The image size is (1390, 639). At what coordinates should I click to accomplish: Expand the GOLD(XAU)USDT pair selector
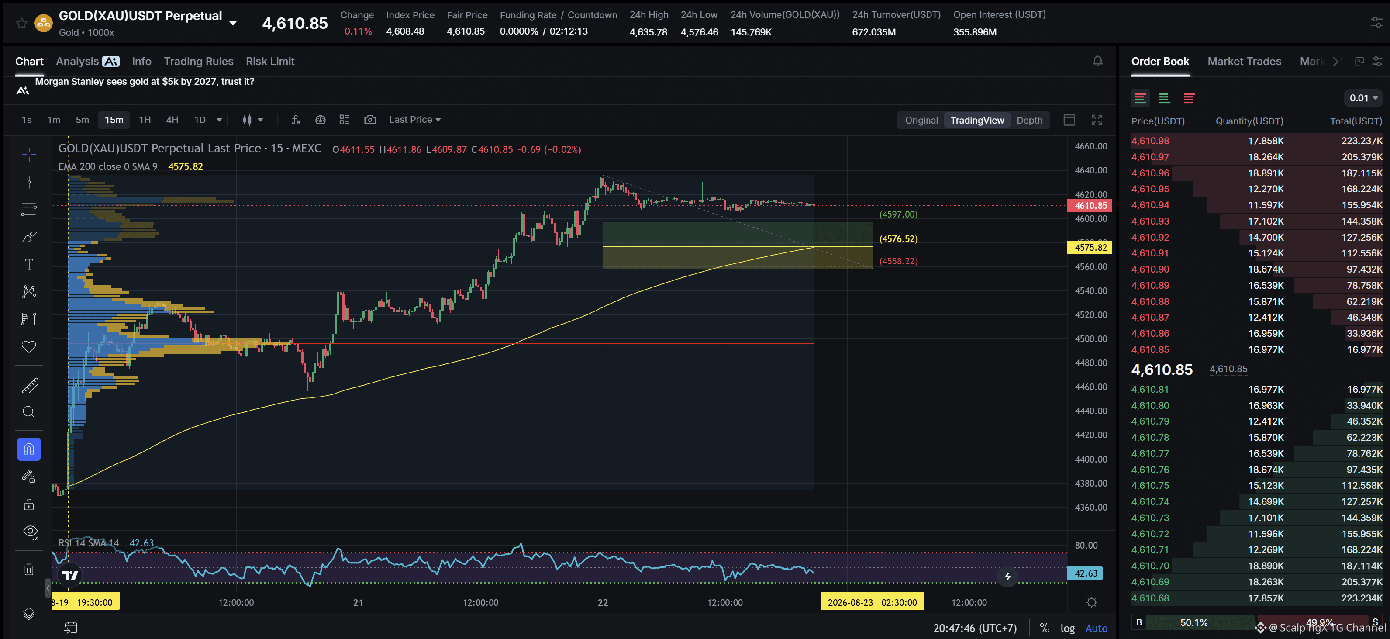[x=233, y=23]
